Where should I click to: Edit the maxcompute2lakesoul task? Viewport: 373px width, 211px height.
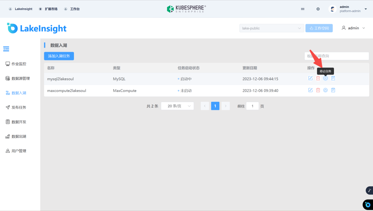310,90
